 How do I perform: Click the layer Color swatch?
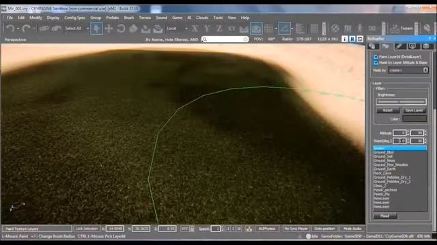pyautogui.click(x=414, y=118)
